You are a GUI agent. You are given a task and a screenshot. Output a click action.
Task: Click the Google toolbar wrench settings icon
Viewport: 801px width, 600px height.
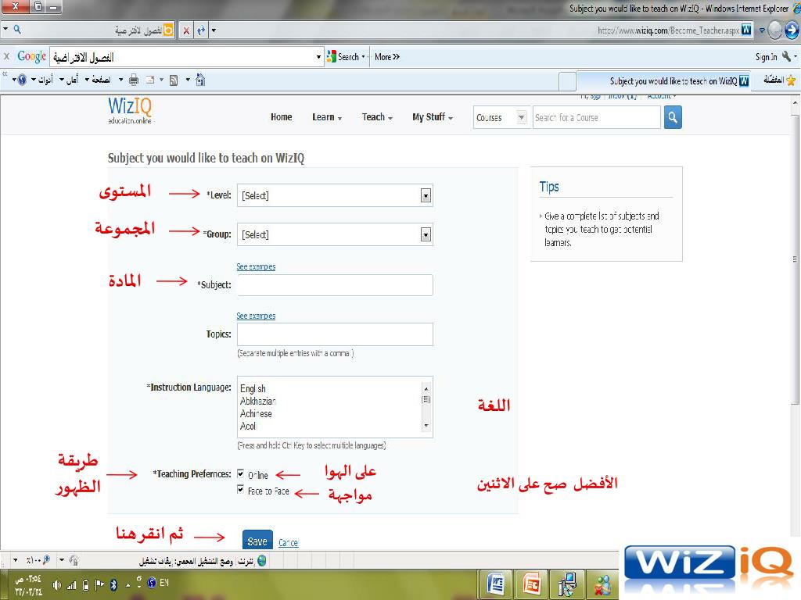click(786, 56)
